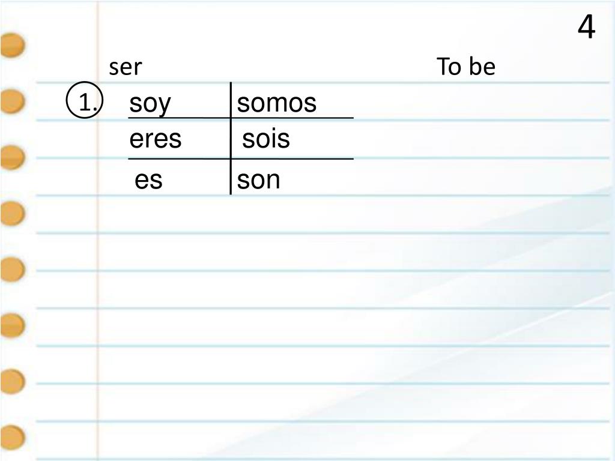
Task: Click the orange ring beside the circled 1
Action: 13,101
